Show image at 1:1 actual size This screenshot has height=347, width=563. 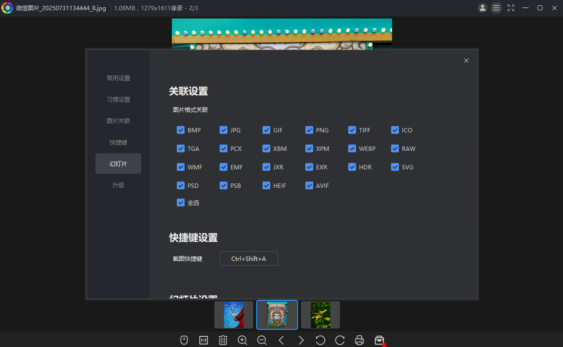click(204, 340)
